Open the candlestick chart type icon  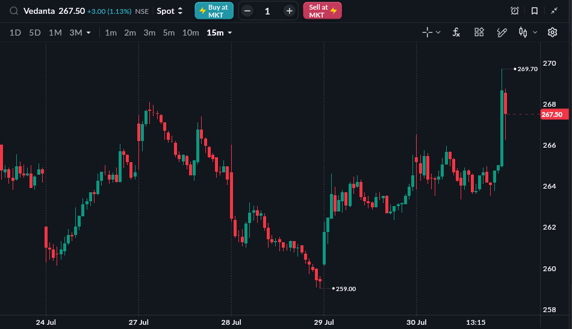523,33
